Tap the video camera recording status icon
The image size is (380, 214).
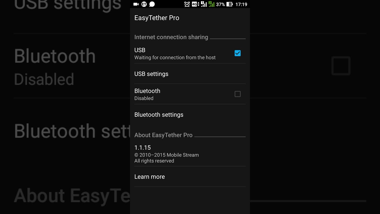(x=136, y=4)
